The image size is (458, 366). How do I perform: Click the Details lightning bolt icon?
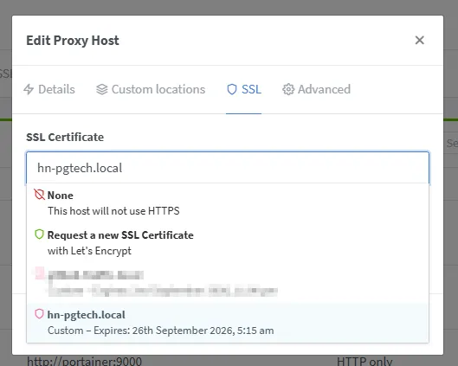click(x=29, y=90)
